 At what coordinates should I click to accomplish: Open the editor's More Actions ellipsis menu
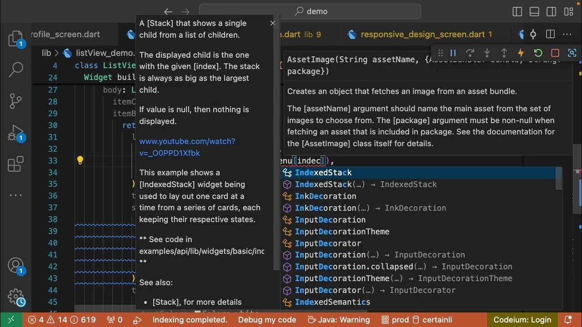[567, 35]
